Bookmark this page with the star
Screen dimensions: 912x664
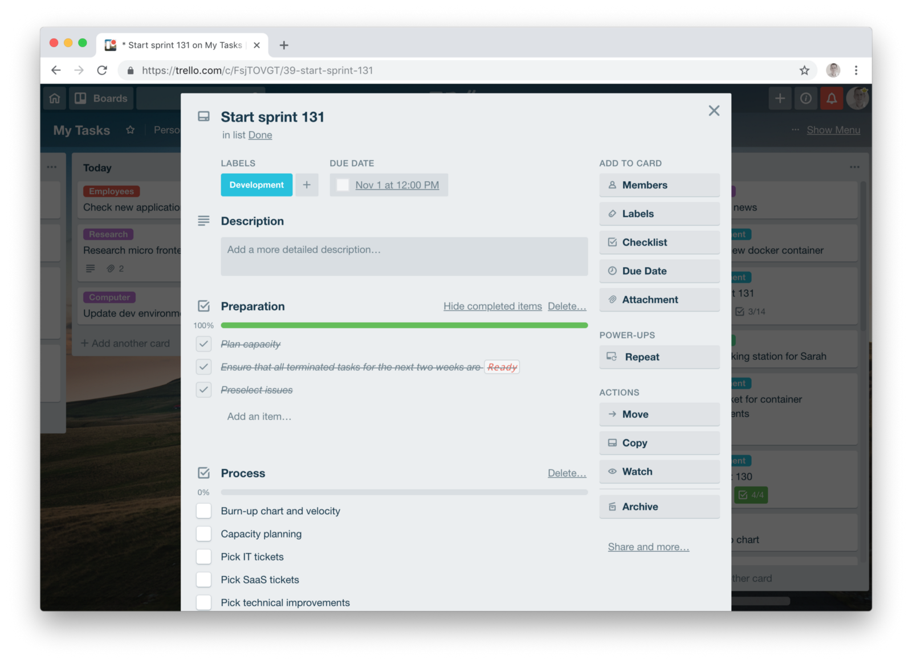pyautogui.click(x=804, y=70)
